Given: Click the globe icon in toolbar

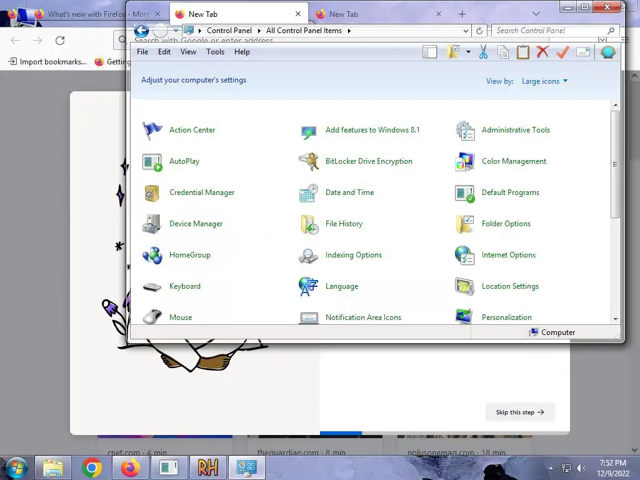Looking at the screenshot, I should pyautogui.click(x=607, y=52).
